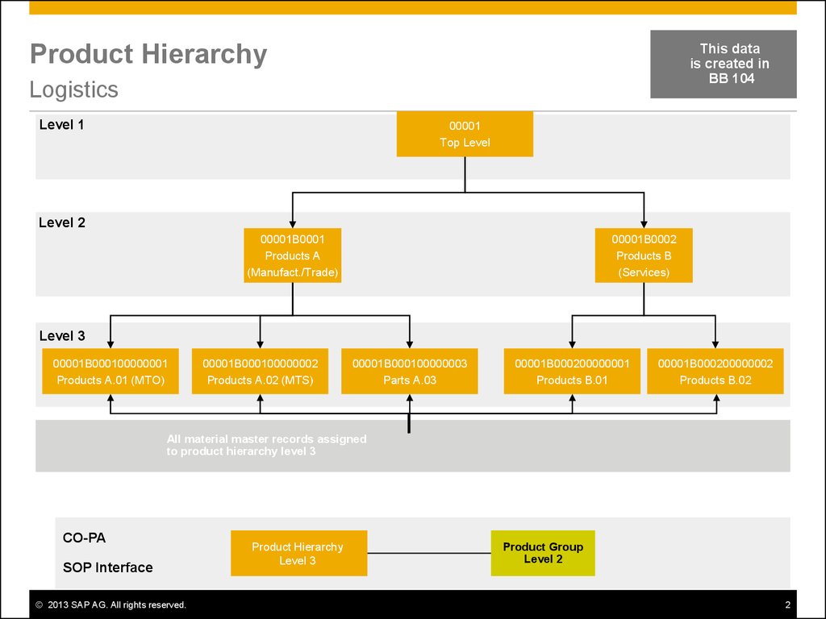Viewport: 826px width, 619px height.
Task: Click the Products A (Manufact./Trade) node
Action: coord(292,255)
